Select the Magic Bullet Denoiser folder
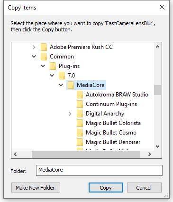The image size is (173, 202). coord(113,142)
